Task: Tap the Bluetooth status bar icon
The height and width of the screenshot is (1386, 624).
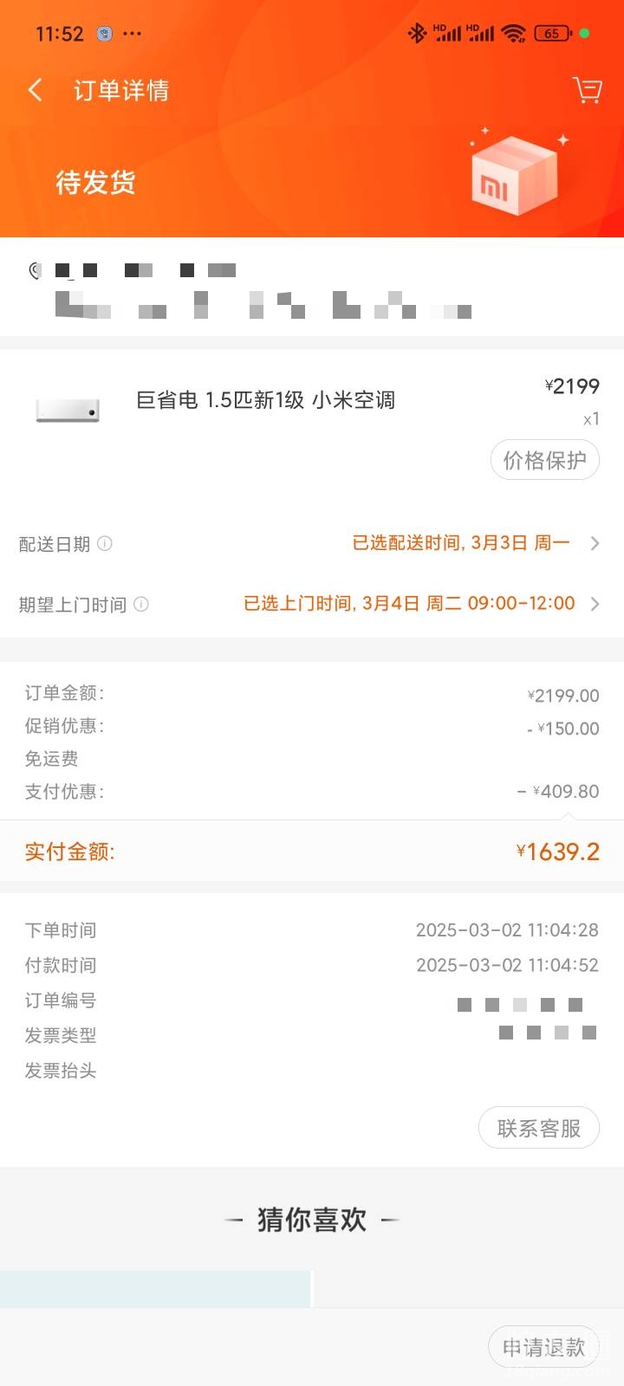Action: tap(417, 34)
